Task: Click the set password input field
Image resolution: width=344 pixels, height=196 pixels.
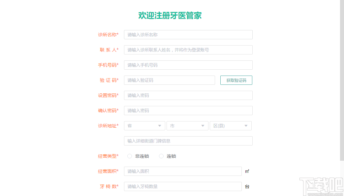Action: 188,95
